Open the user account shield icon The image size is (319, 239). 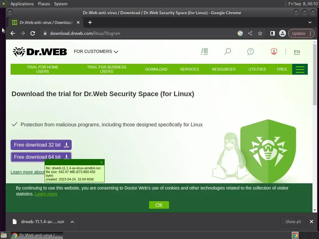pos(274,51)
